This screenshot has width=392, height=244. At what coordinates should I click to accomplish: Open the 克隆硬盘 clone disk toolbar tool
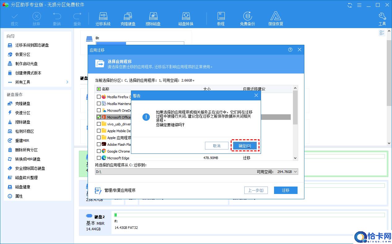pyautogui.click(x=128, y=19)
